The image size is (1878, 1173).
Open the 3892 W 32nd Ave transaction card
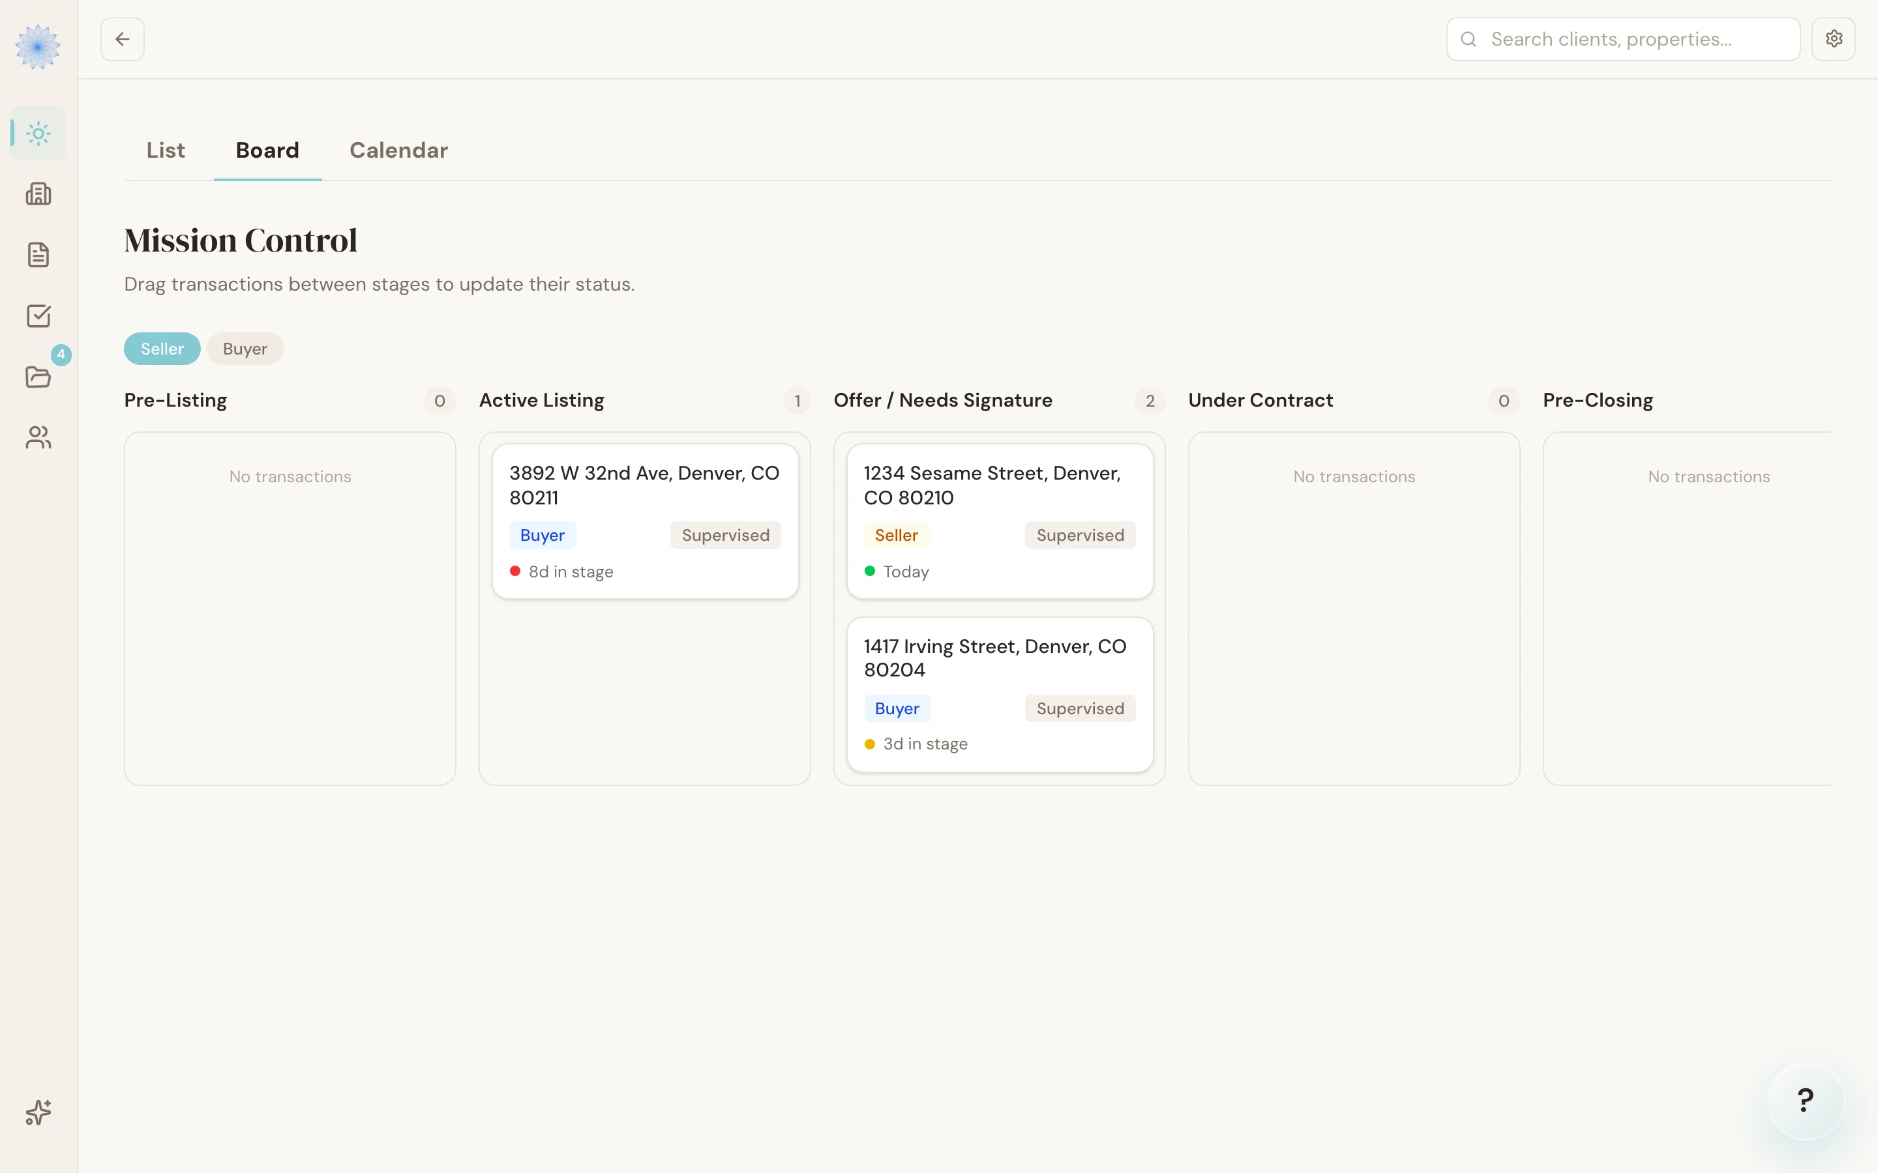point(646,521)
